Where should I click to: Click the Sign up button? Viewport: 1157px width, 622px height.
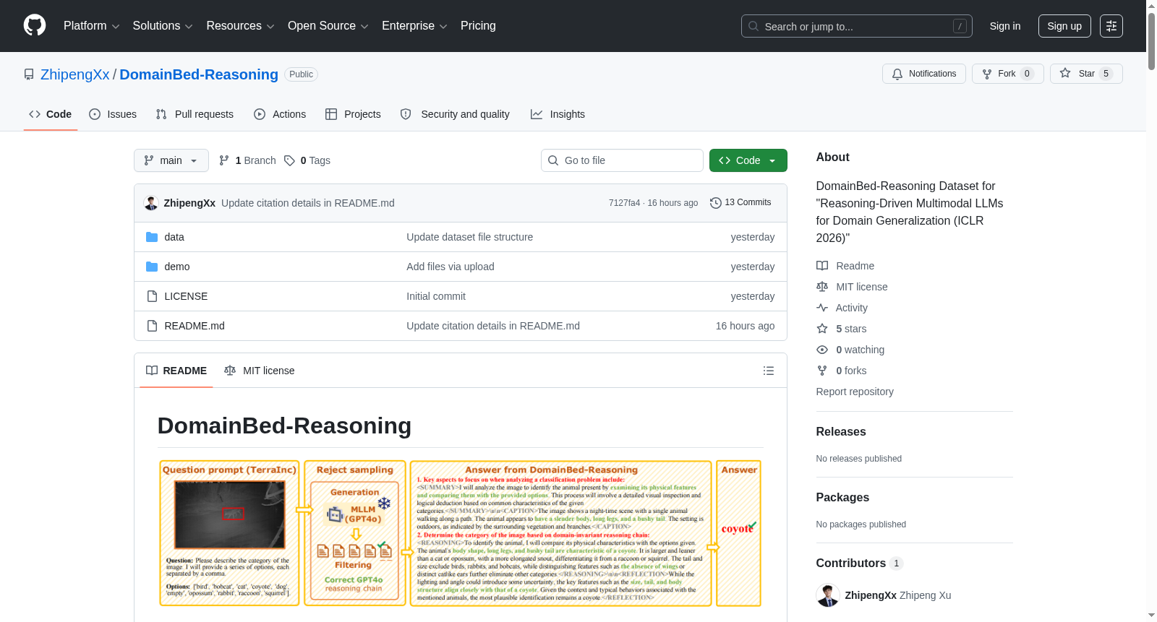point(1064,26)
